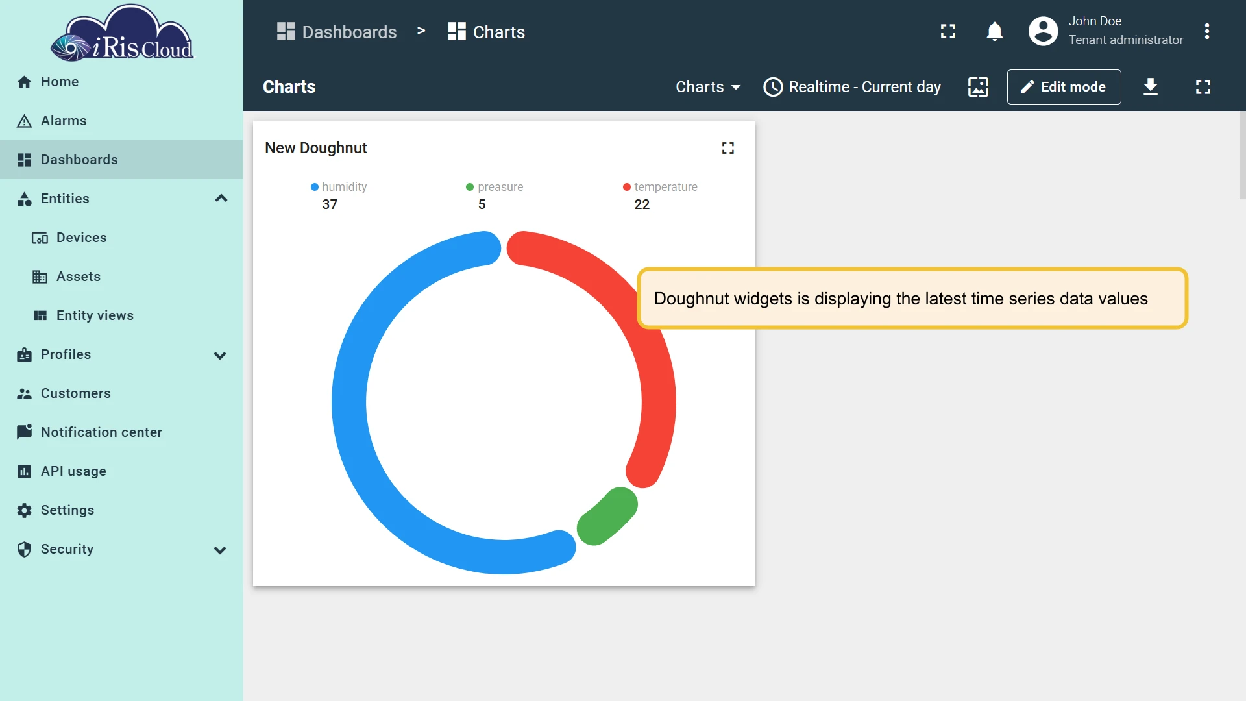1246x701 pixels.
Task: Click the New Doughnut widget title
Action: (x=316, y=148)
